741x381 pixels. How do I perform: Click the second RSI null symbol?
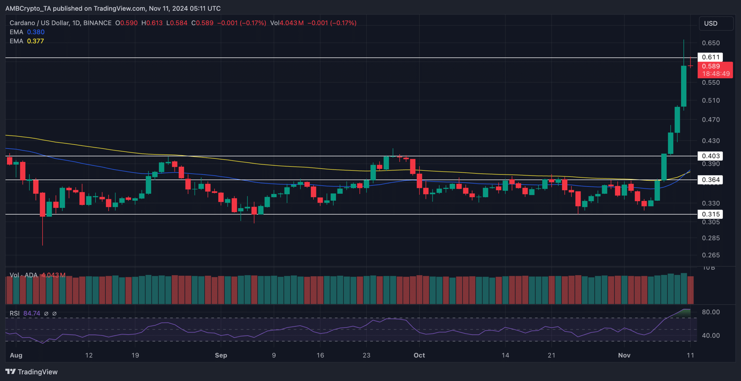[54, 313]
